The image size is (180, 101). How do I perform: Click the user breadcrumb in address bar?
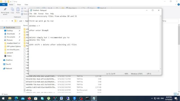(x=21, y=21)
